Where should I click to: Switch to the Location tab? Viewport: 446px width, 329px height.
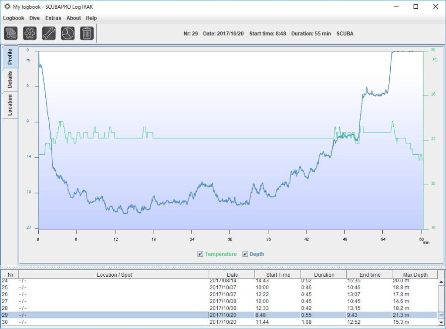coord(10,105)
